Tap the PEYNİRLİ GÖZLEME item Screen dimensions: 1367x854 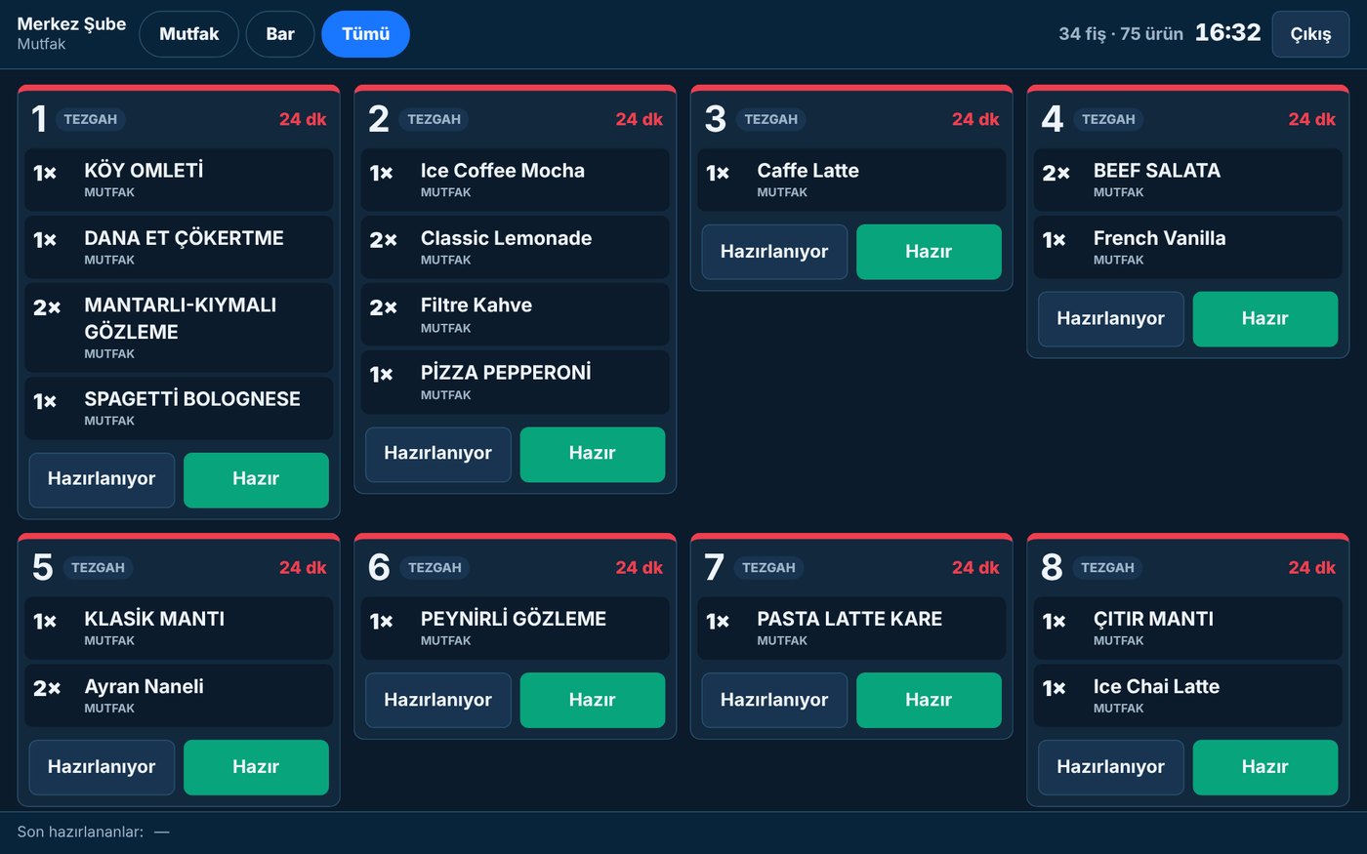point(516,628)
